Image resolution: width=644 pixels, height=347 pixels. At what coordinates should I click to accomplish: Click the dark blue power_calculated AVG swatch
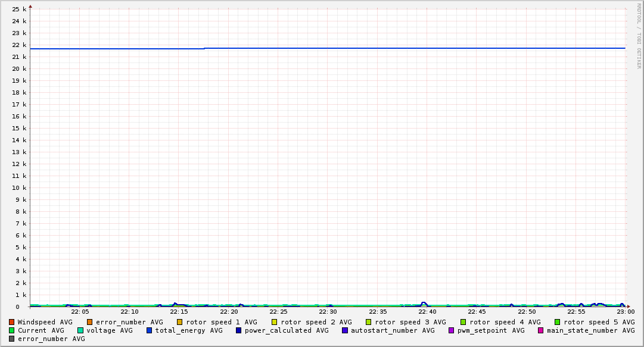point(239,330)
